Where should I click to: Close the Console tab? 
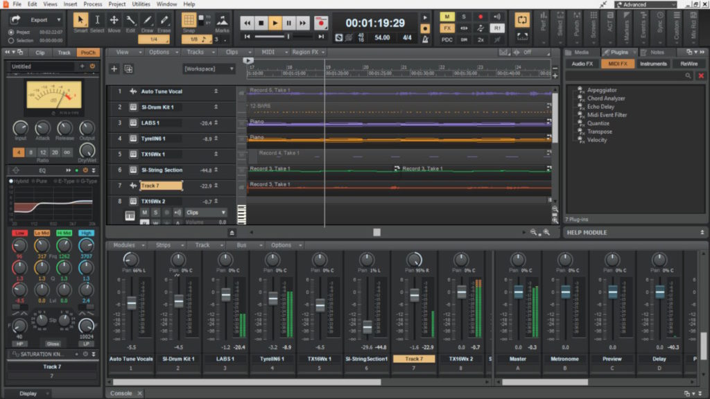139,393
